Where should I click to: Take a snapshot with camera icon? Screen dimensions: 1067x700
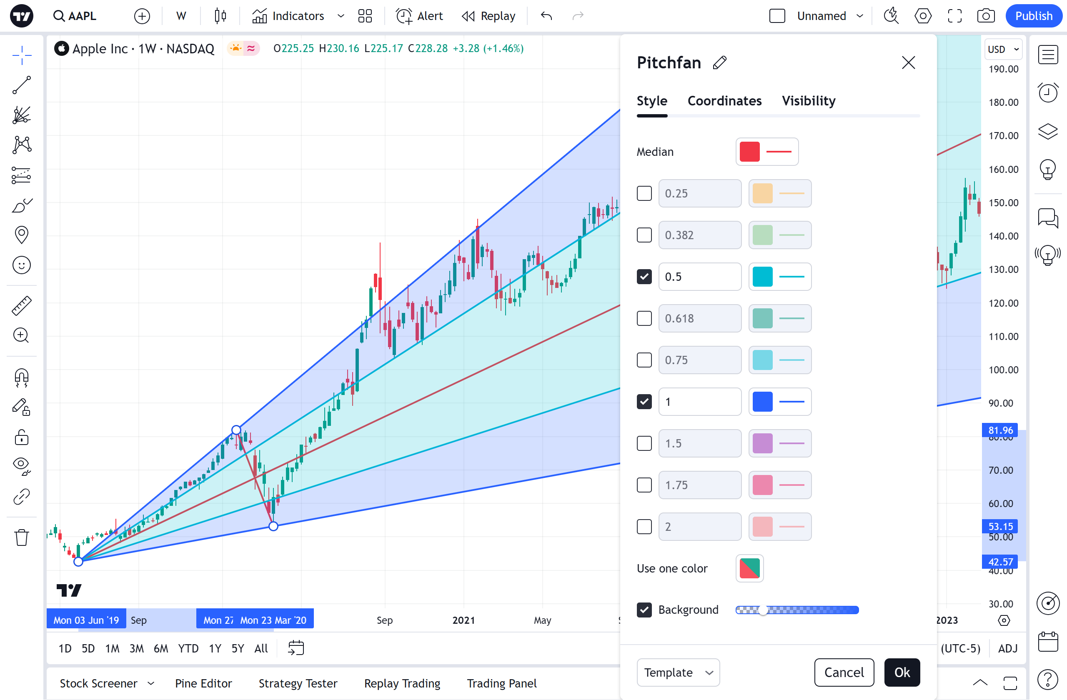coord(985,16)
